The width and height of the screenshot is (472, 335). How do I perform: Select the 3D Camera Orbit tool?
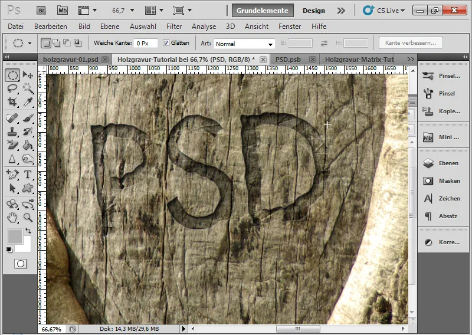(28, 204)
